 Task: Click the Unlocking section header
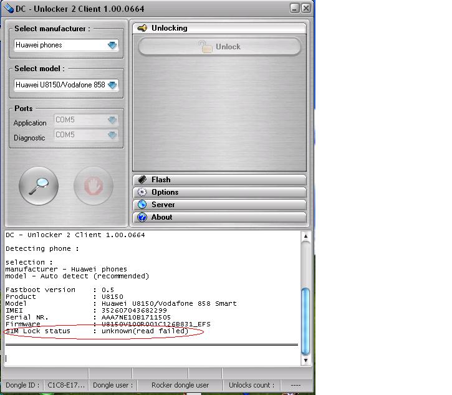tap(219, 28)
